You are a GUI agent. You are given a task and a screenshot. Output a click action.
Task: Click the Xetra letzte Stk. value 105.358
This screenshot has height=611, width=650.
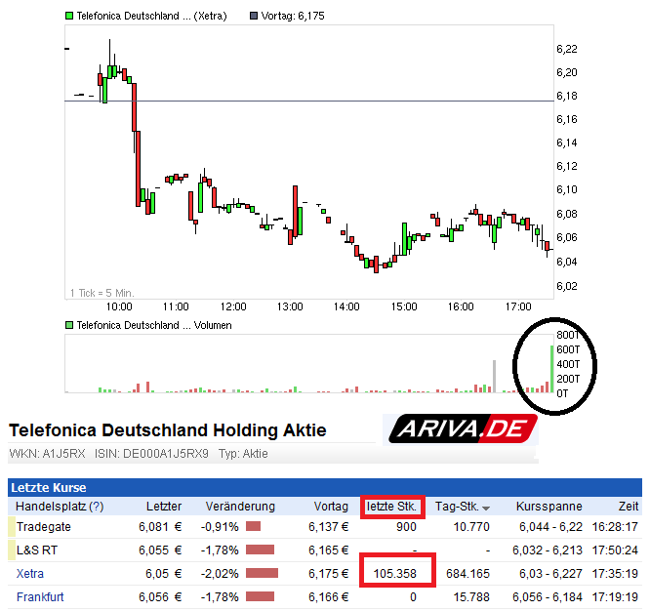394,574
